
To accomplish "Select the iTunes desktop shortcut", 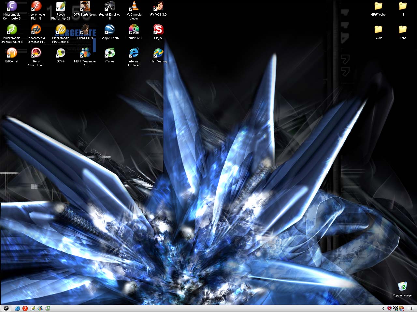I will pos(109,56).
